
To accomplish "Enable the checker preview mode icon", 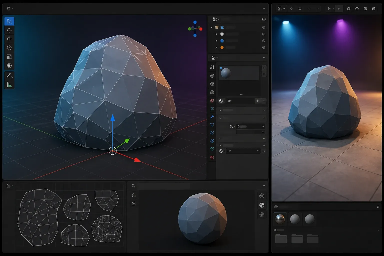I will click(262, 205).
